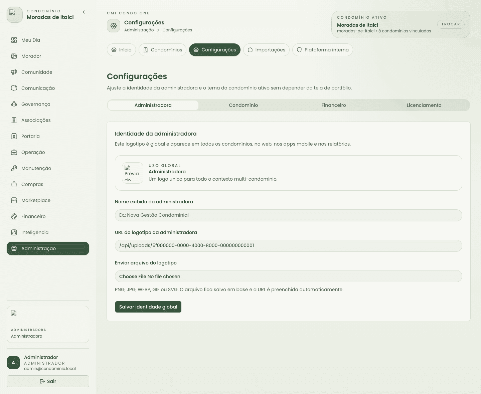
Task: Click the Moradas de Itaici condominium logo
Action: click(15, 15)
